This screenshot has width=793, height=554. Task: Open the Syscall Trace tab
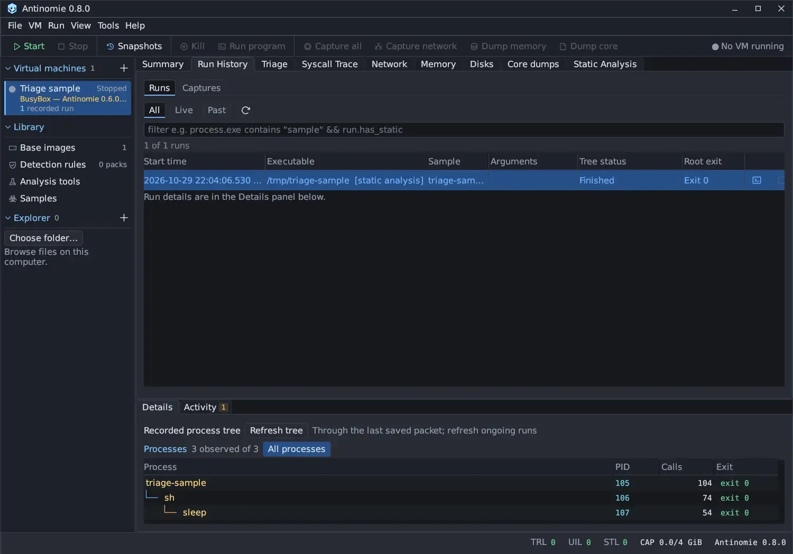coord(330,64)
